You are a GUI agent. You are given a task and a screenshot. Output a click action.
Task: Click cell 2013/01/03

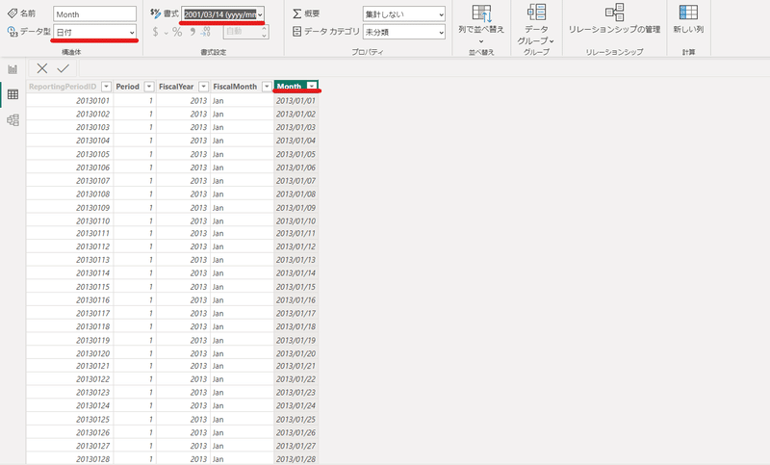click(x=296, y=127)
